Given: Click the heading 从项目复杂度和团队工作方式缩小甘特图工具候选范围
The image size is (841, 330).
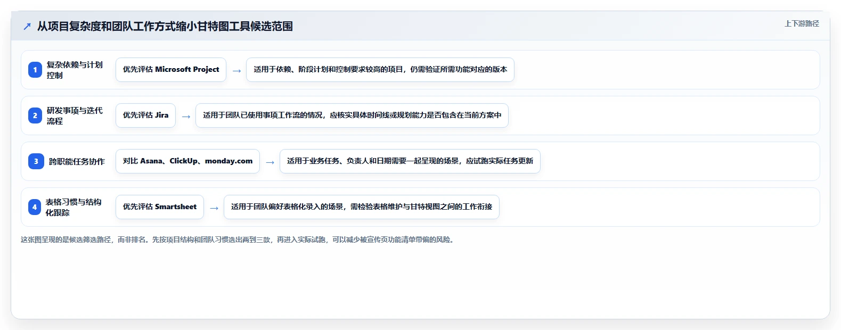Looking at the screenshot, I should tap(165, 26).
